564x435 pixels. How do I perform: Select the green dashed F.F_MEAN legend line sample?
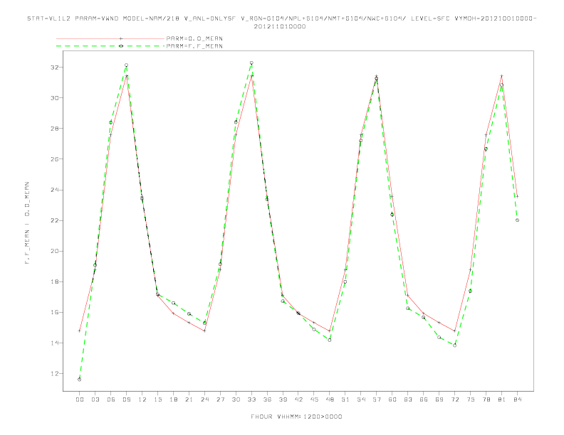(110, 46)
